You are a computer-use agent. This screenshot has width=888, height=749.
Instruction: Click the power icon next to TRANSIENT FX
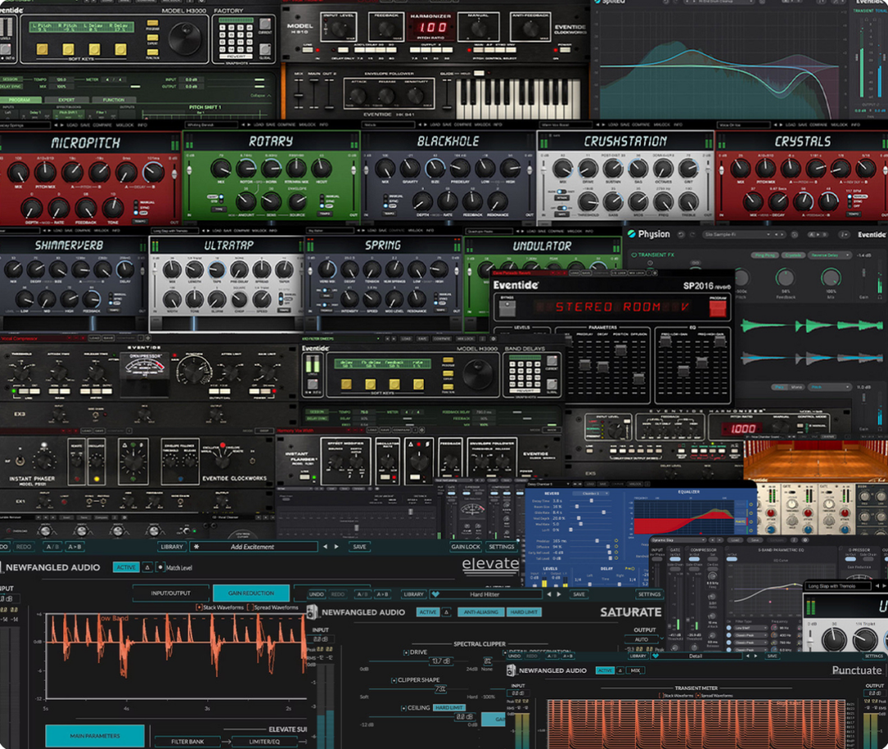click(633, 254)
